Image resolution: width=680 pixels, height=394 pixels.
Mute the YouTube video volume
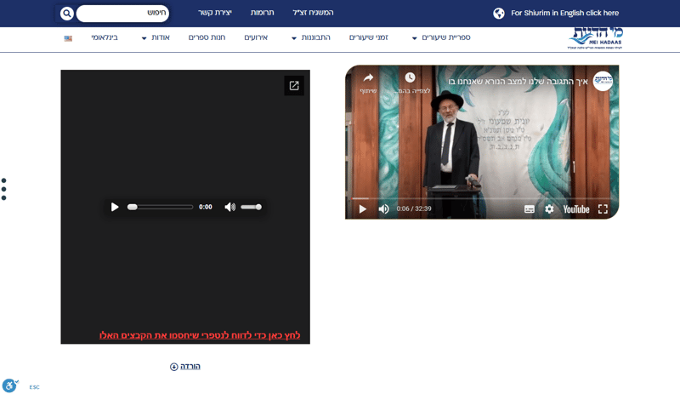pos(383,209)
